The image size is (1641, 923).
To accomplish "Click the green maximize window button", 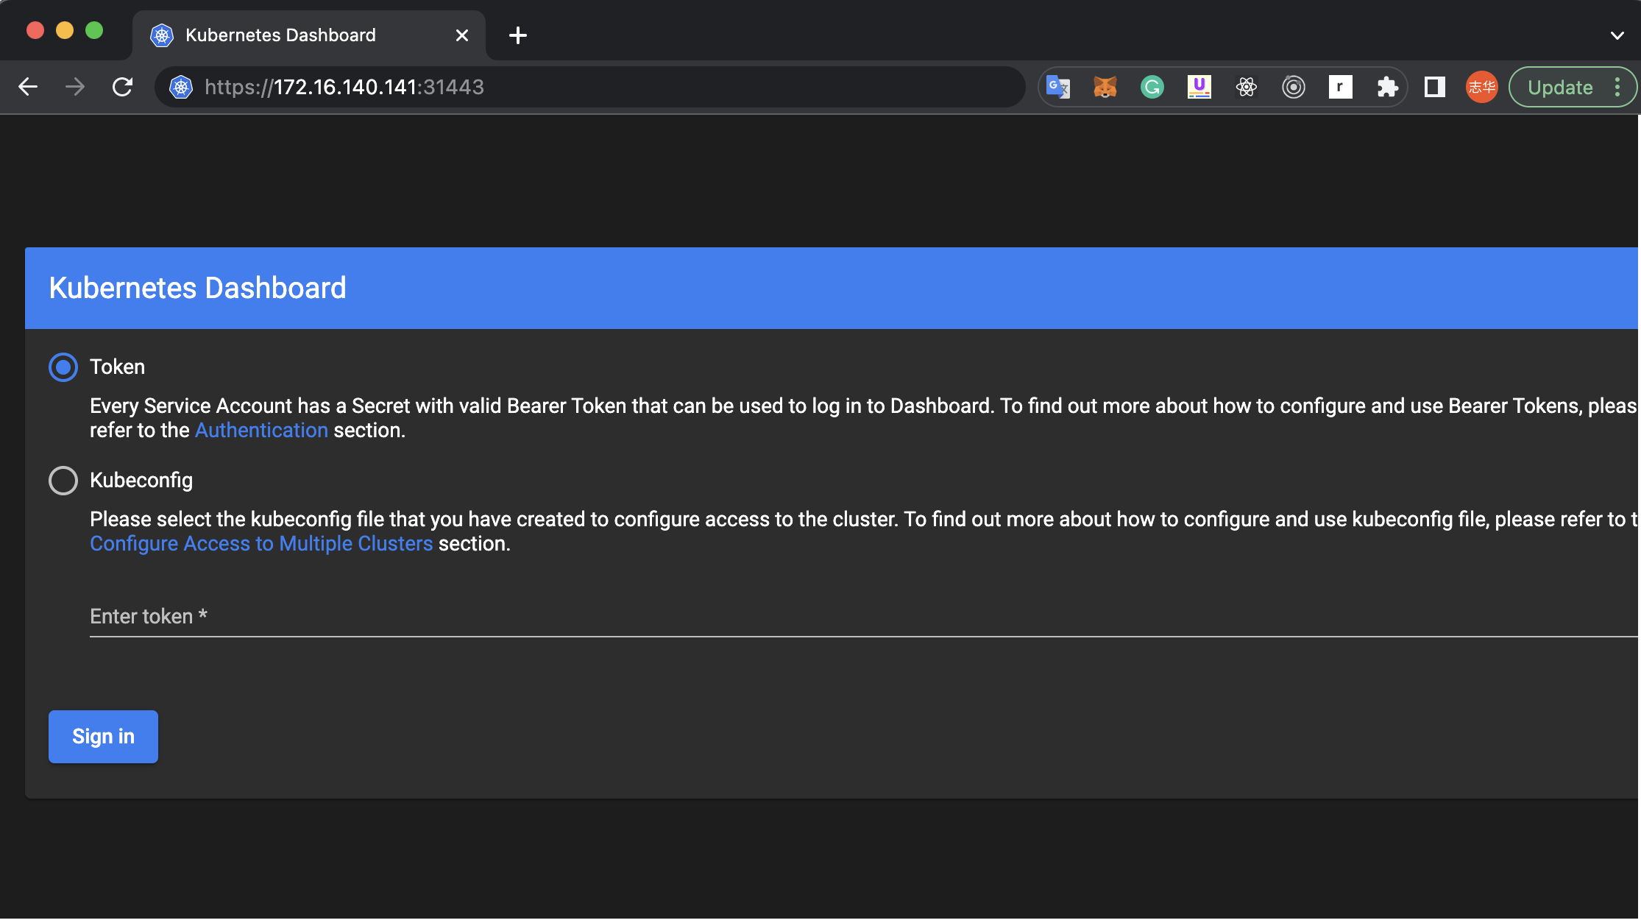I will pos(94,30).
